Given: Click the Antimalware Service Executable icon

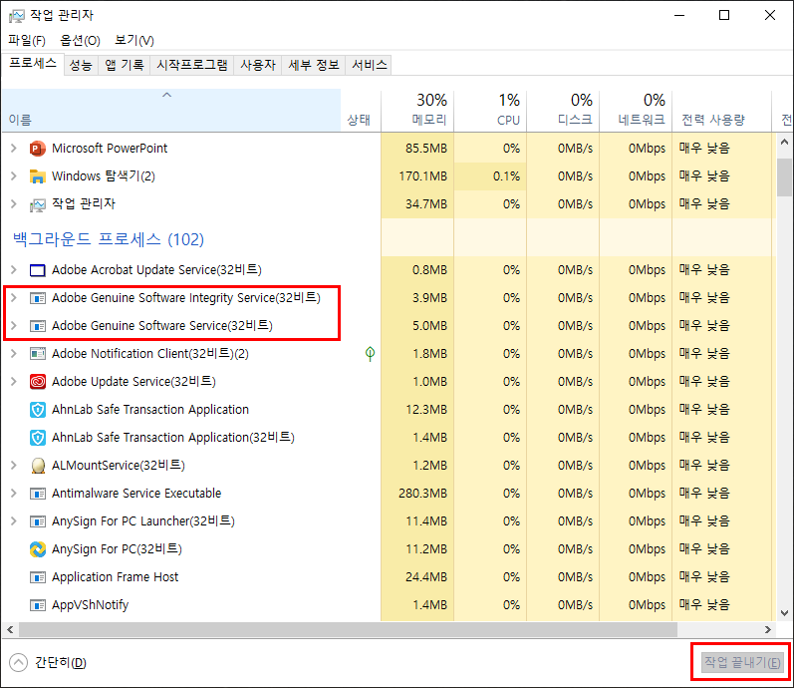Looking at the screenshot, I should click(38, 494).
